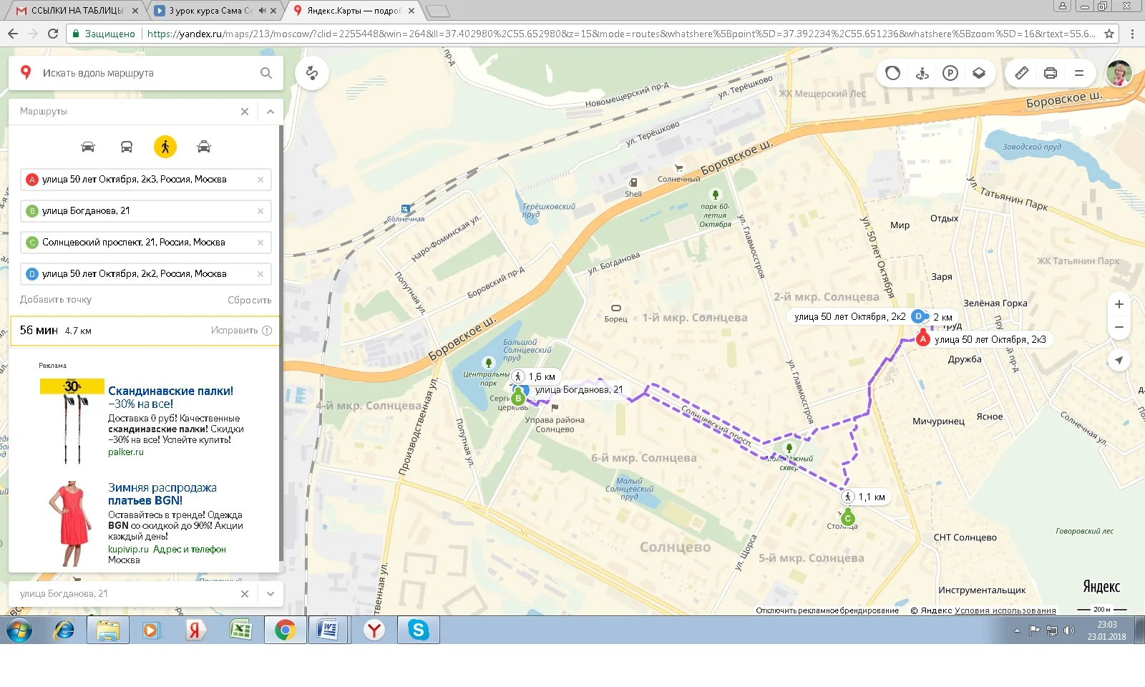Open the Windows Start menu
Viewport: 1145px width, 687px height.
19,630
